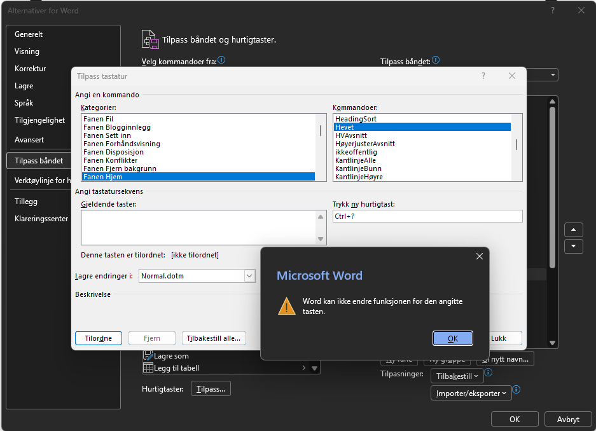
Task: Select Fanen Hjem category
Action: 198,177
